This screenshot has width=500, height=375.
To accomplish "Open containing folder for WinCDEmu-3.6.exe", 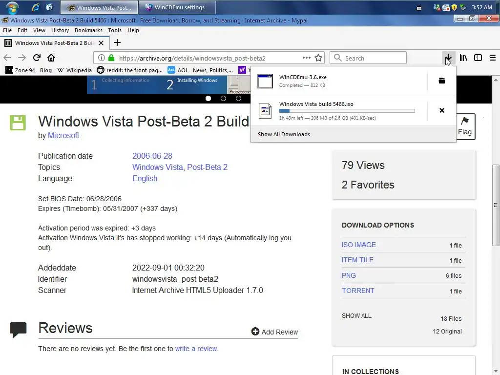I will tap(441, 81).
